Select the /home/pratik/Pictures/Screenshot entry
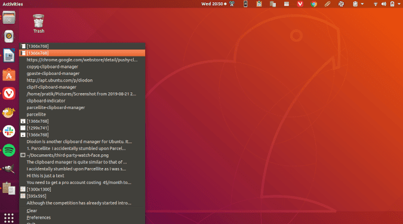The image size is (403, 224). [x=82, y=94]
